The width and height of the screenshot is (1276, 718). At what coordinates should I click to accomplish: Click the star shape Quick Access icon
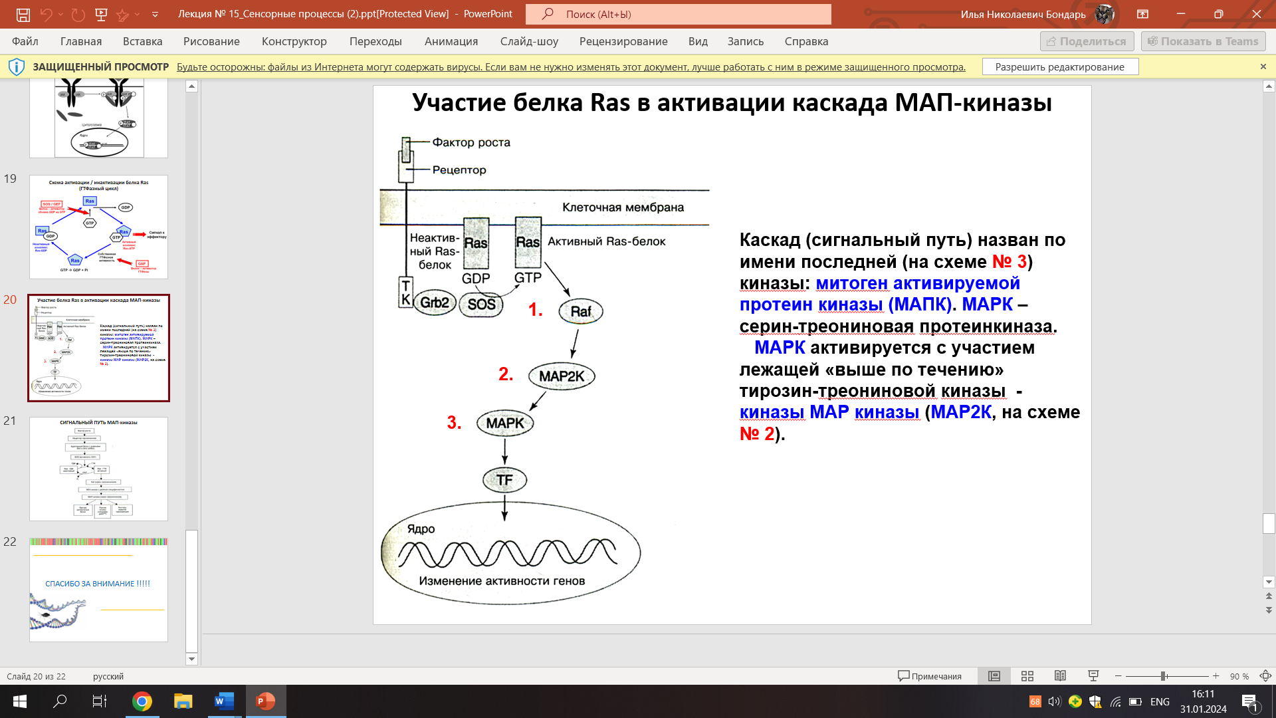[x=123, y=14]
